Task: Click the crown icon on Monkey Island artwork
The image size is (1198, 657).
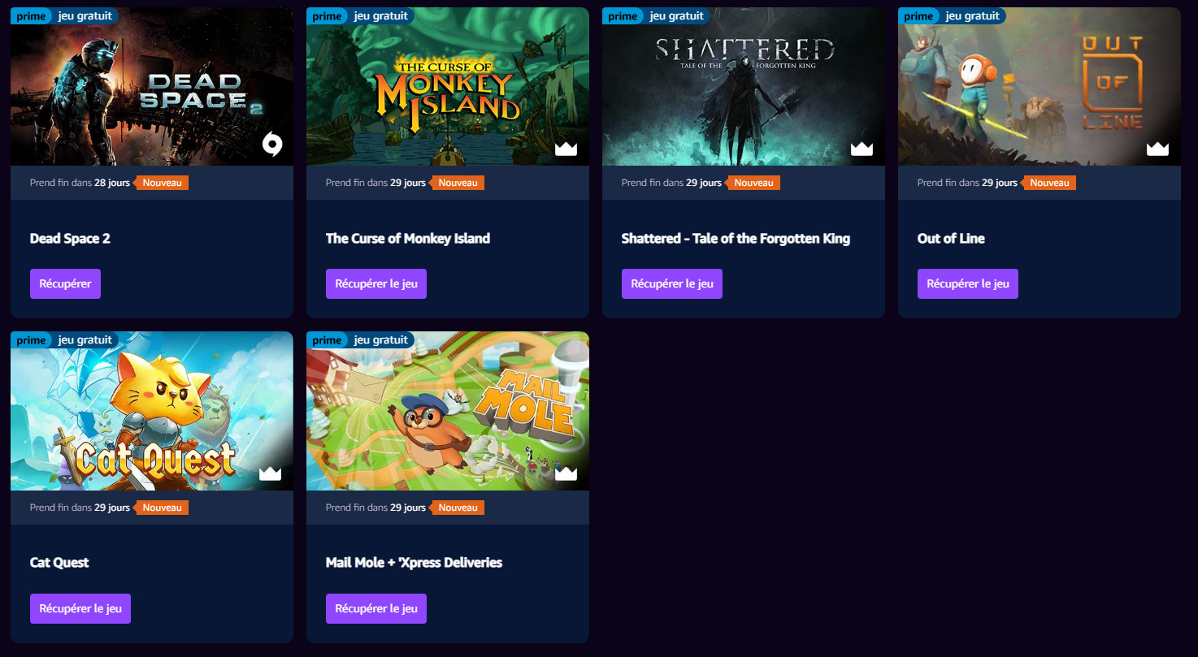Action: [566, 149]
